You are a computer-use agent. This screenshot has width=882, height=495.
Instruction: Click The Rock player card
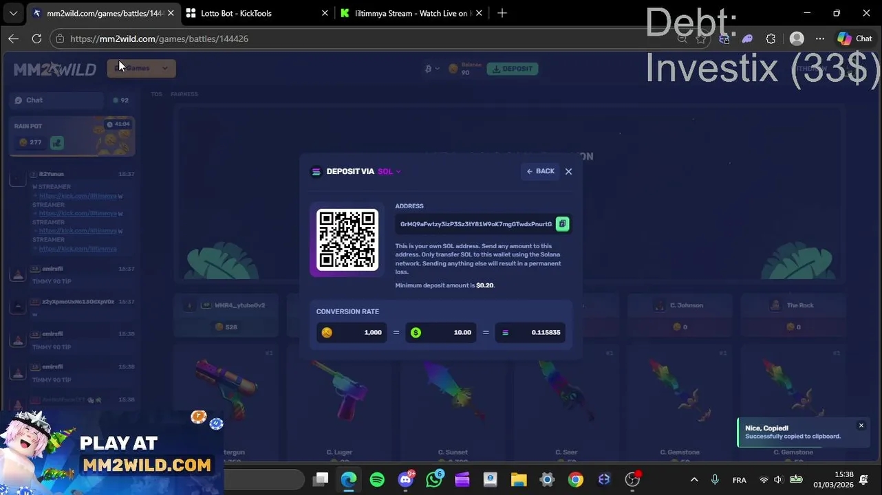tap(793, 316)
